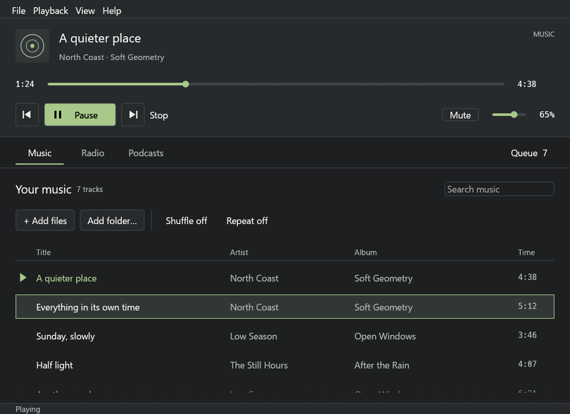Stop playback with the Stop button
This screenshot has width=570, height=414.
[x=159, y=115]
